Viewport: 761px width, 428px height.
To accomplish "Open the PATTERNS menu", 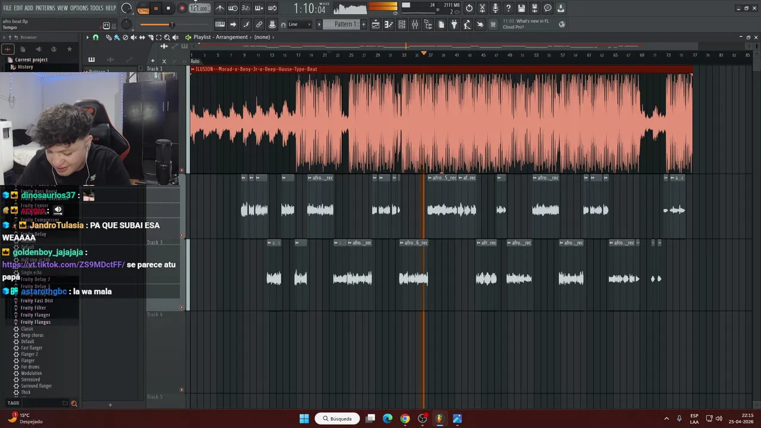I will (45, 8).
